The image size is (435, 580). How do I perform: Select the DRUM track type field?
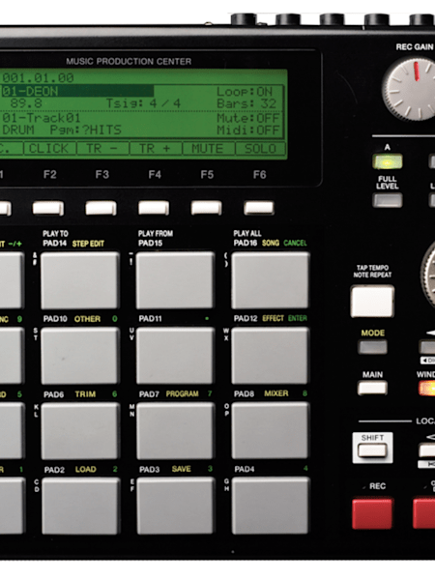18,130
